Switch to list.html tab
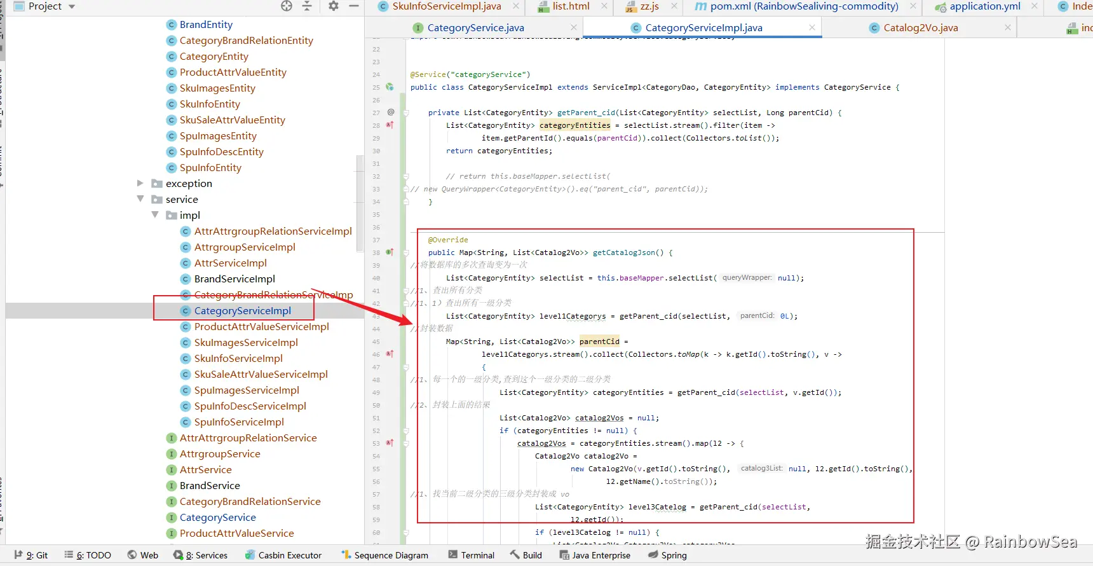The image size is (1093, 566). 571,6
